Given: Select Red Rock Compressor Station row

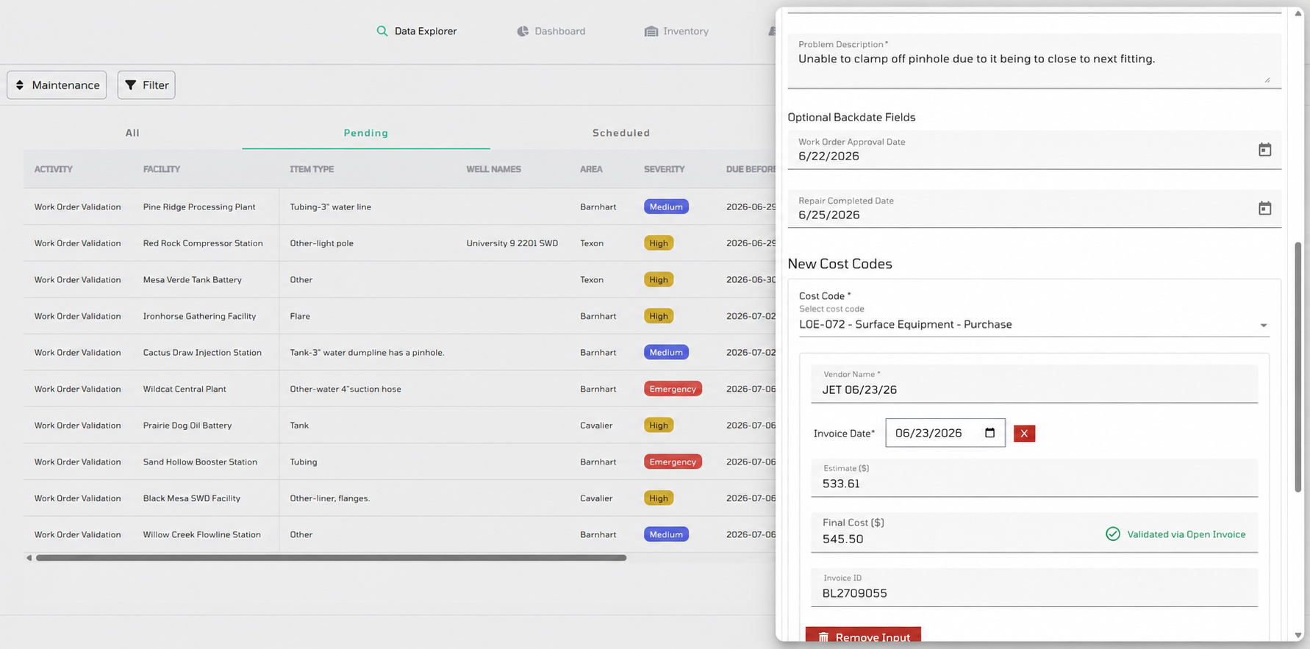Looking at the screenshot, I should tap(400, 243).
